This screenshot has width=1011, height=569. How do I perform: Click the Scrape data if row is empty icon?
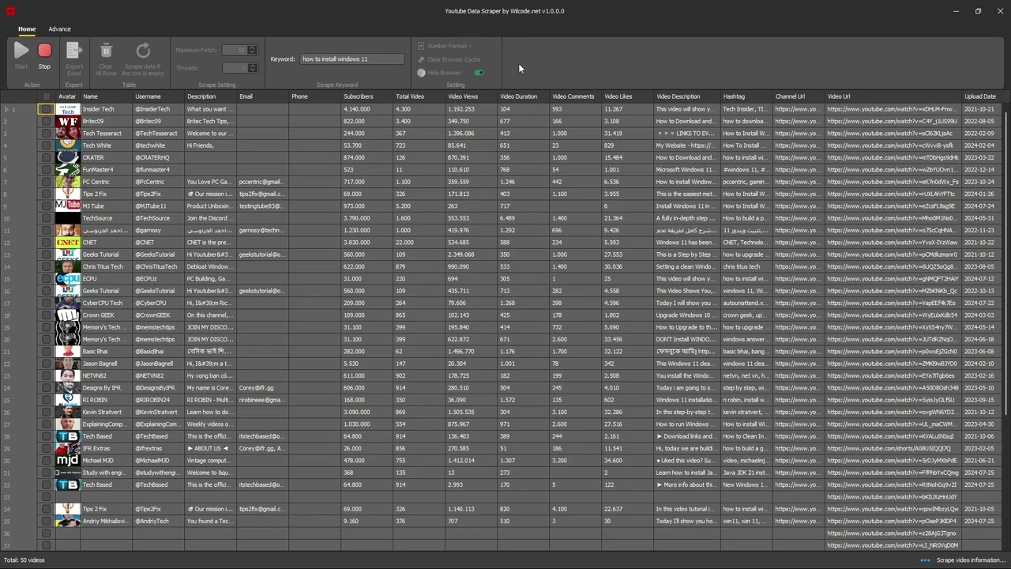[x=143, y=51]
